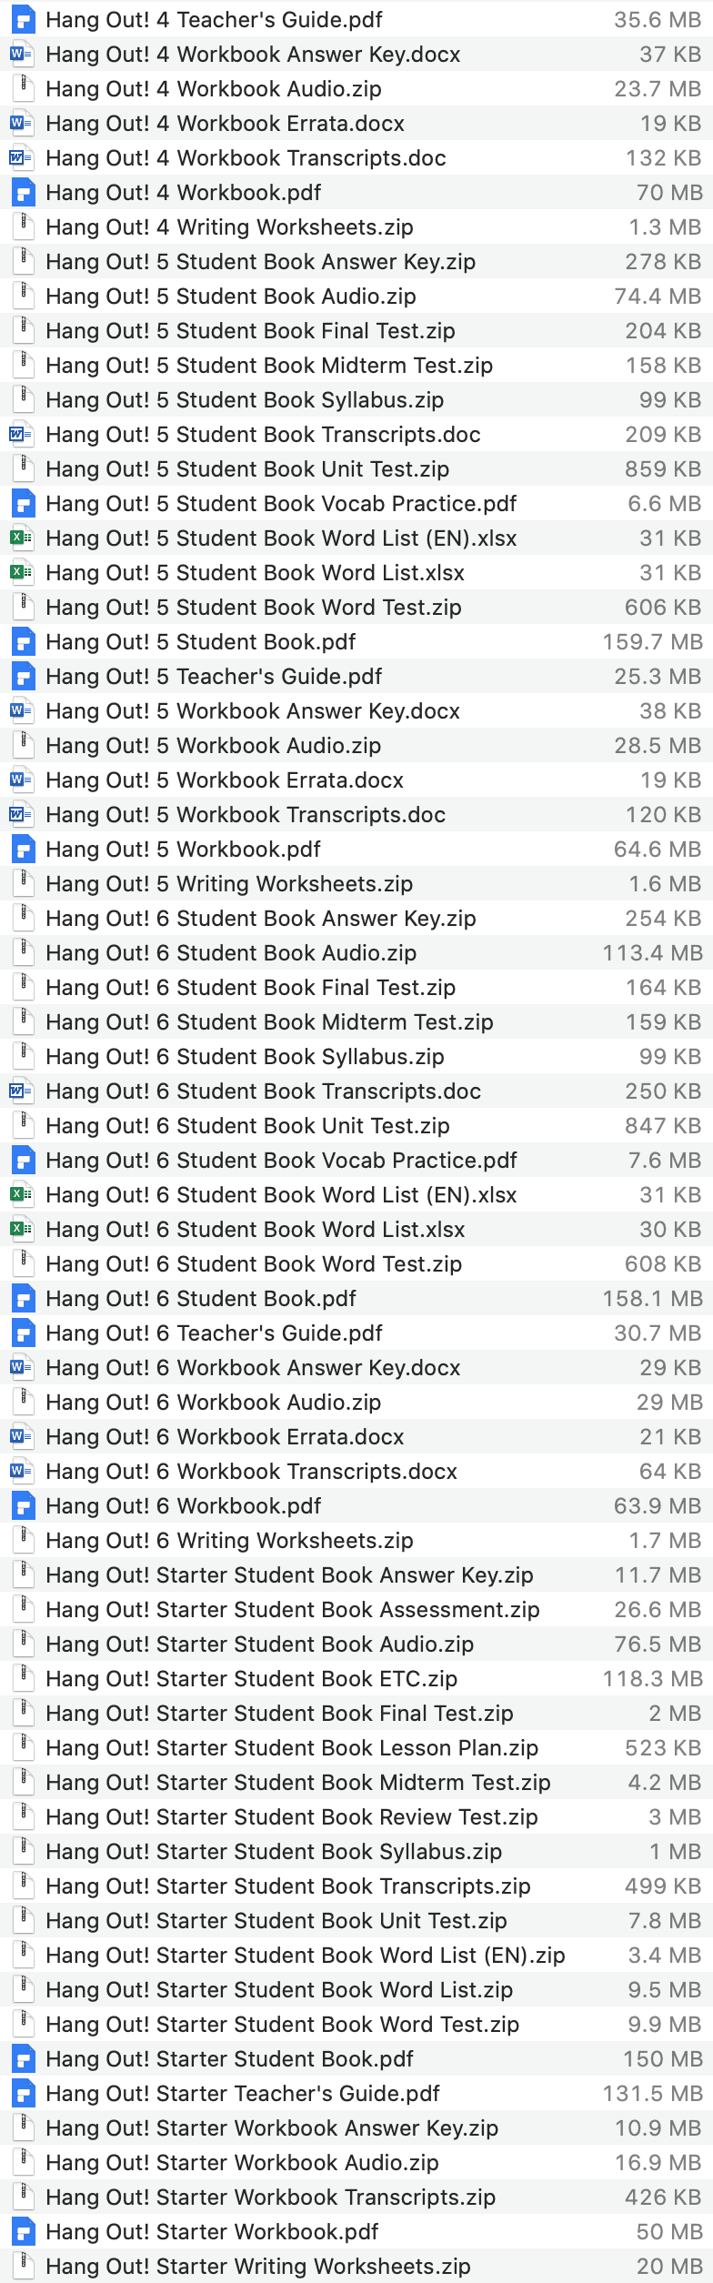Click the doc icon for Hang Out! 5 Student Book Transcripts.doc
Screen dimensions: 713x2283
21,434
